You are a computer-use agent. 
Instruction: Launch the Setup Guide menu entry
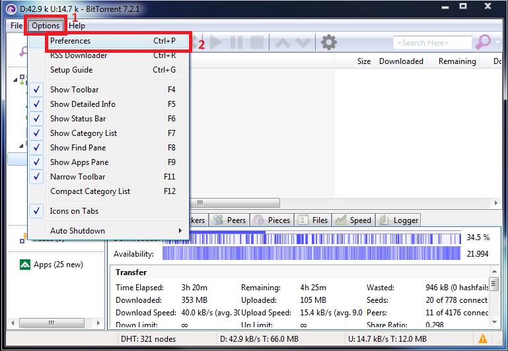click(x=113, y=70)
